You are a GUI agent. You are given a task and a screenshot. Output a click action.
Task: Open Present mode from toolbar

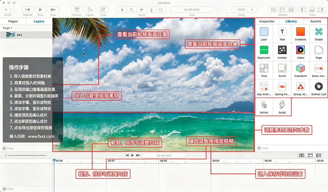pos(77,10)
